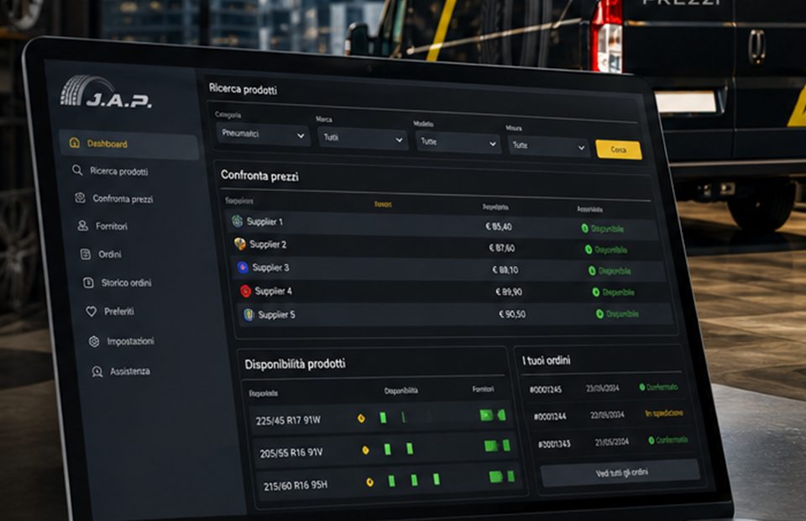806x521 pixels.
Task: Go to Ricerca prodotti menu item
Action: click(118, 171)
